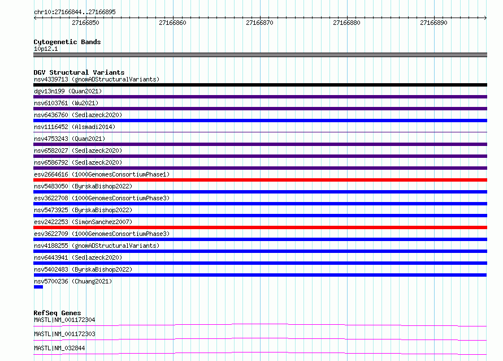Click the purple nsv6582027 variant bar
The image size is (503, 361).
click(x=260, y=156)
